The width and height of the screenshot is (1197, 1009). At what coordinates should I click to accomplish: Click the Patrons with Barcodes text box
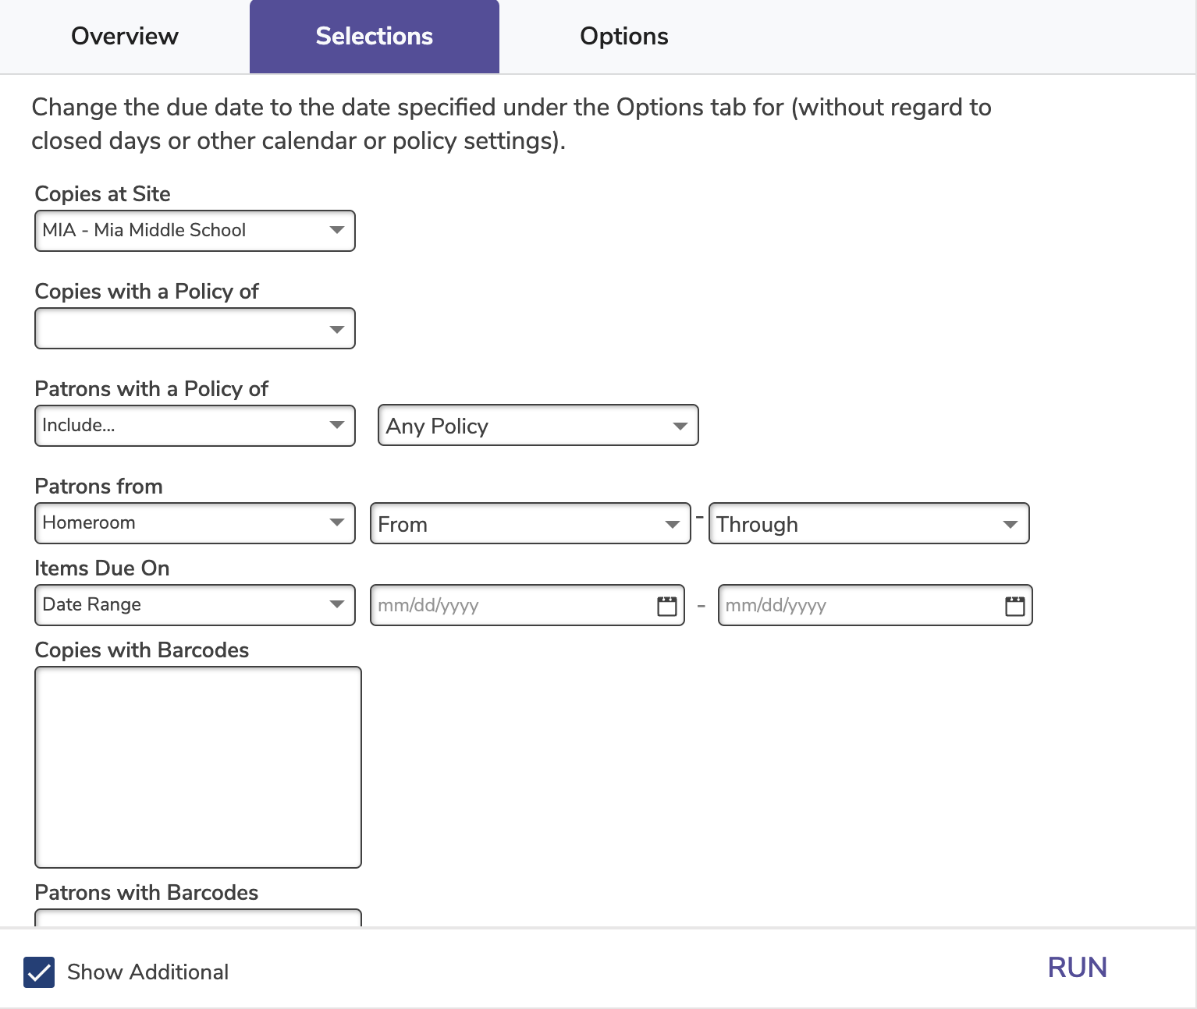(x=198, y=918)
